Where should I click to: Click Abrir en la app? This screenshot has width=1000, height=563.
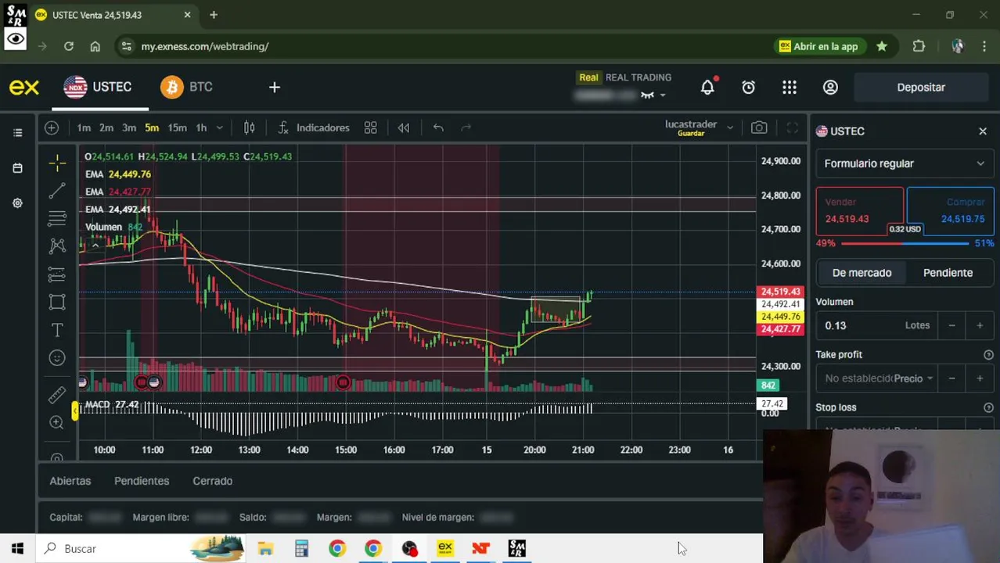click(x=818, y=46)
